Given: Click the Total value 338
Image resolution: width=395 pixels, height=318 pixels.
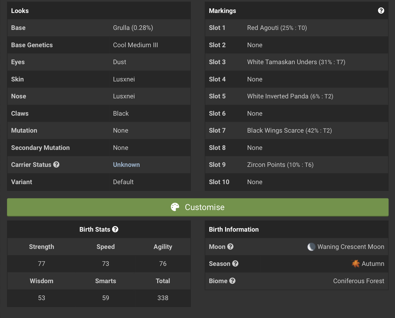Looking at the screenshot, I should [x=163, y=298].
